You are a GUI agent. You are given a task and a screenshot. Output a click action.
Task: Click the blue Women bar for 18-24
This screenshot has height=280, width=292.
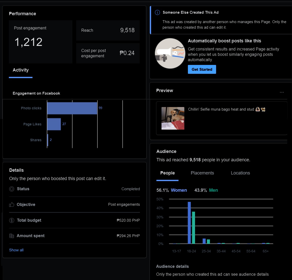click(189, 223)
